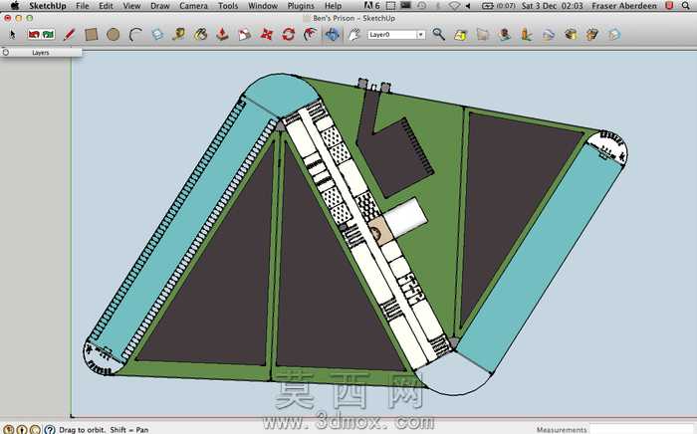Click the volume speaker icon in the menu bar

coord(468,6)
